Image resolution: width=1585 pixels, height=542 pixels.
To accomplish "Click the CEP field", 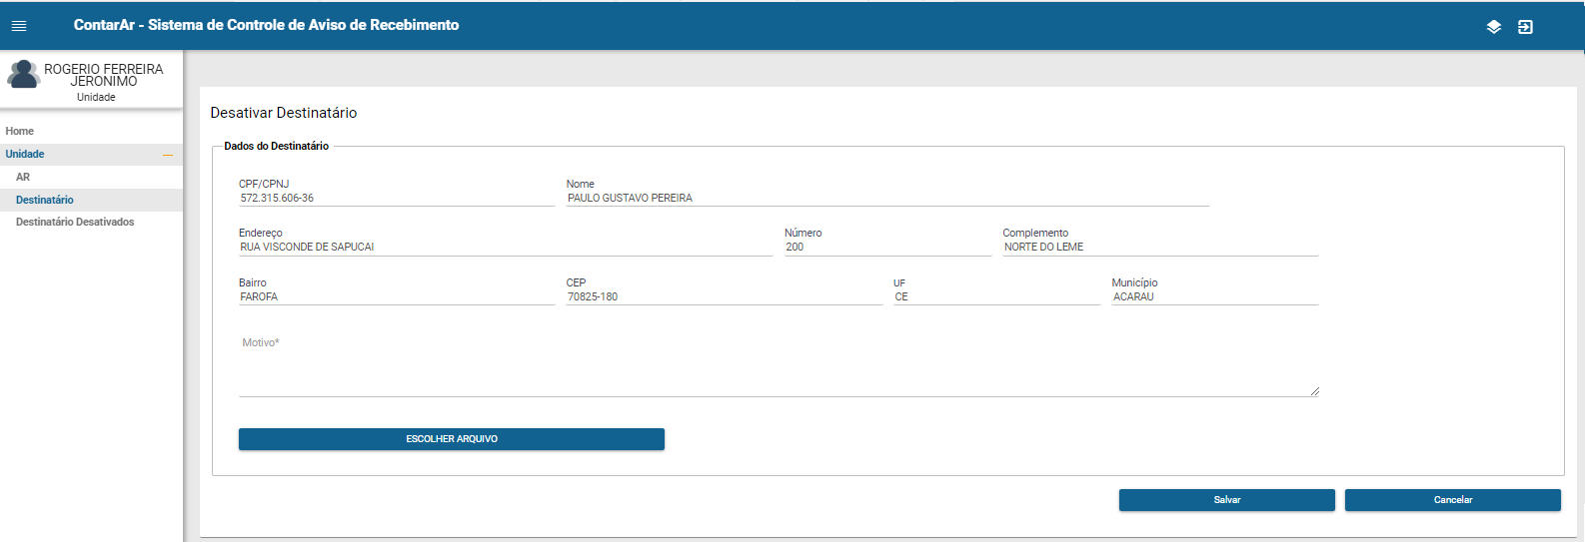I will click(724, 296).
